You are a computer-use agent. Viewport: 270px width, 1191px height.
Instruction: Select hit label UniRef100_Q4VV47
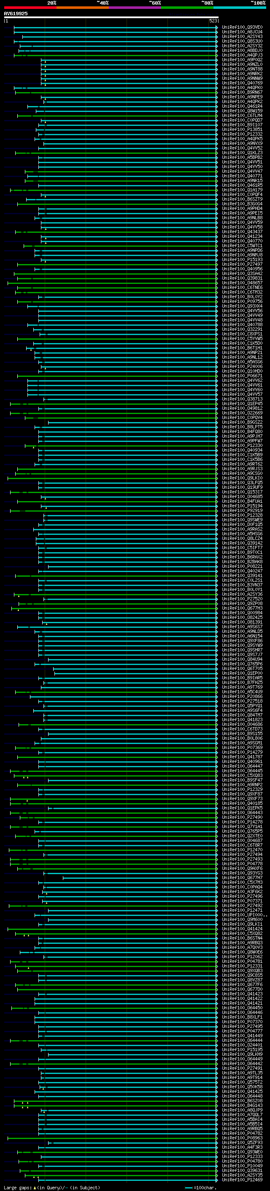point(242,171)
